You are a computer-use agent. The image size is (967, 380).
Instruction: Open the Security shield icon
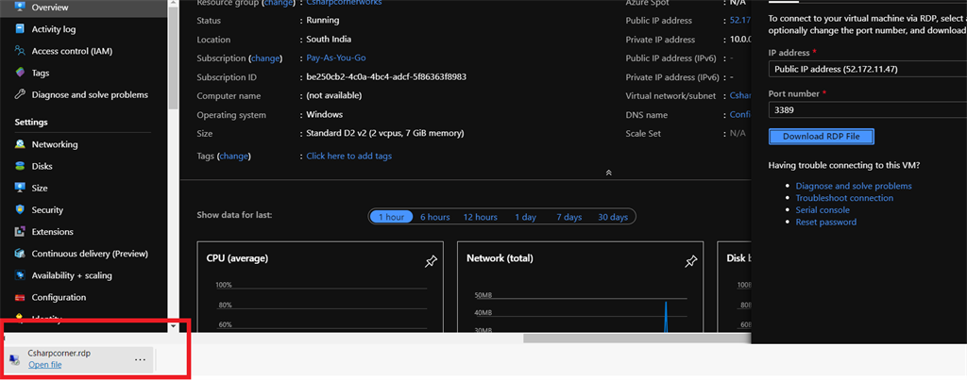(21, 210)
